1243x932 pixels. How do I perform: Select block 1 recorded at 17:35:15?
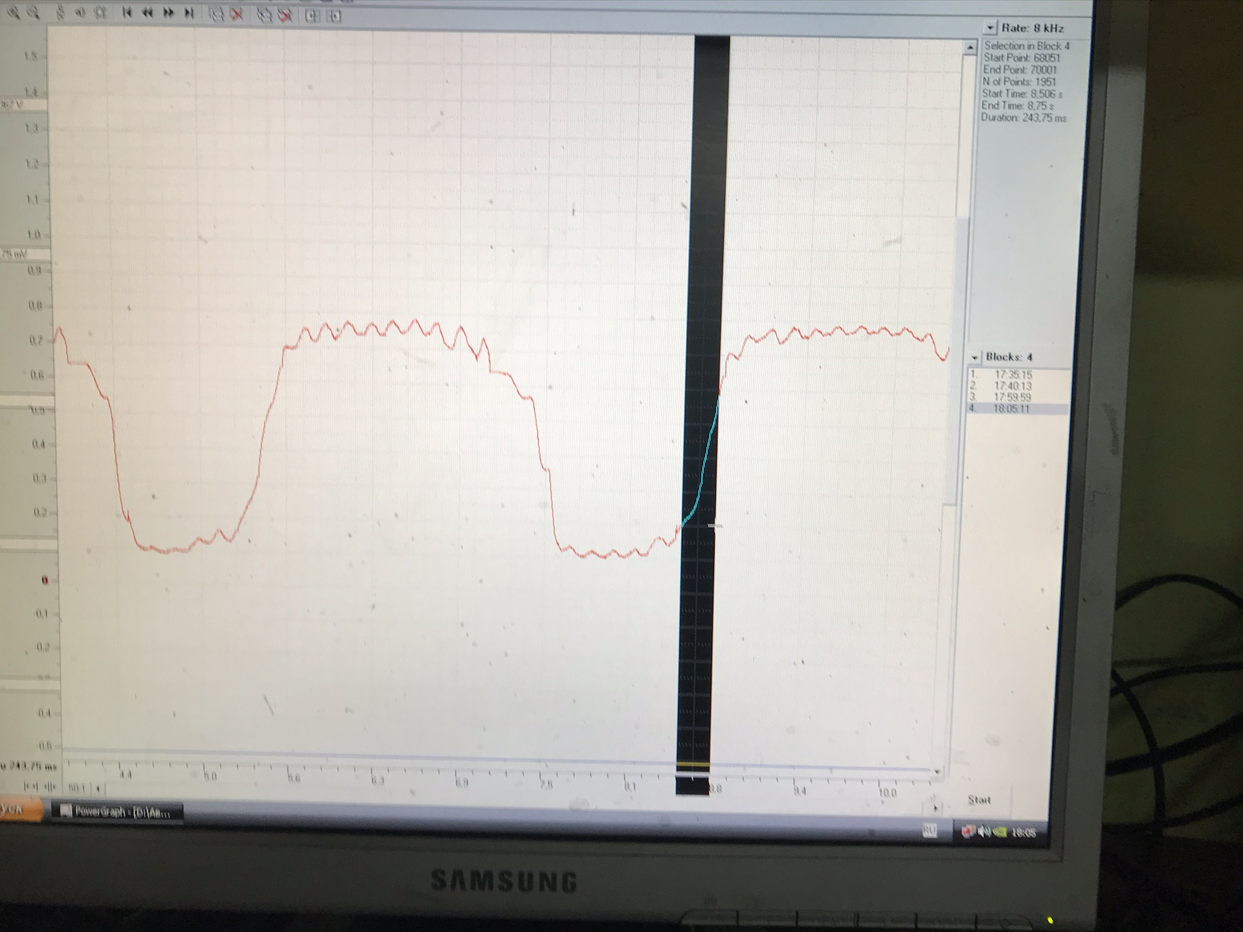point(1013,375)
